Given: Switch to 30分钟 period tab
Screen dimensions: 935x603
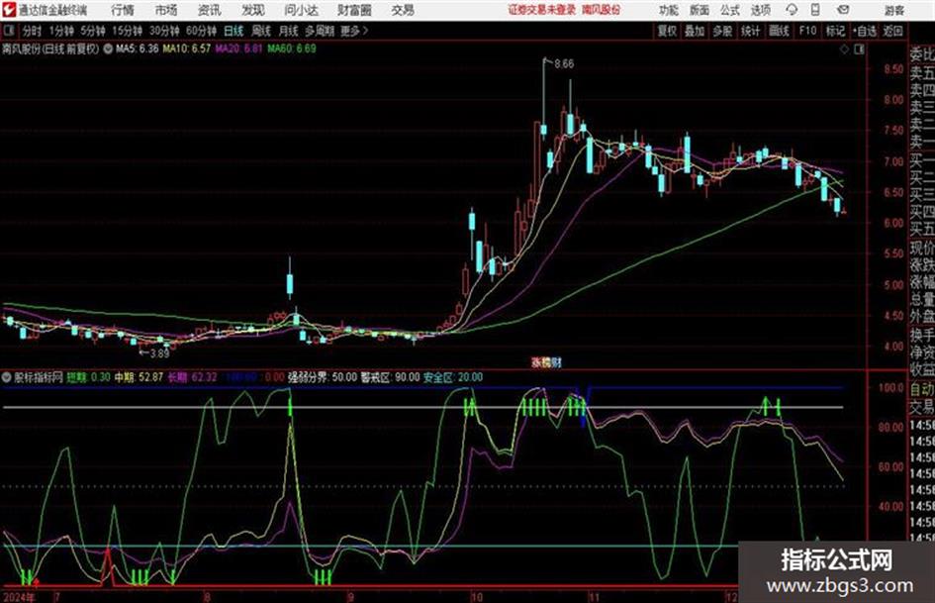Looking at the screenshot, I should pos(164,31).
